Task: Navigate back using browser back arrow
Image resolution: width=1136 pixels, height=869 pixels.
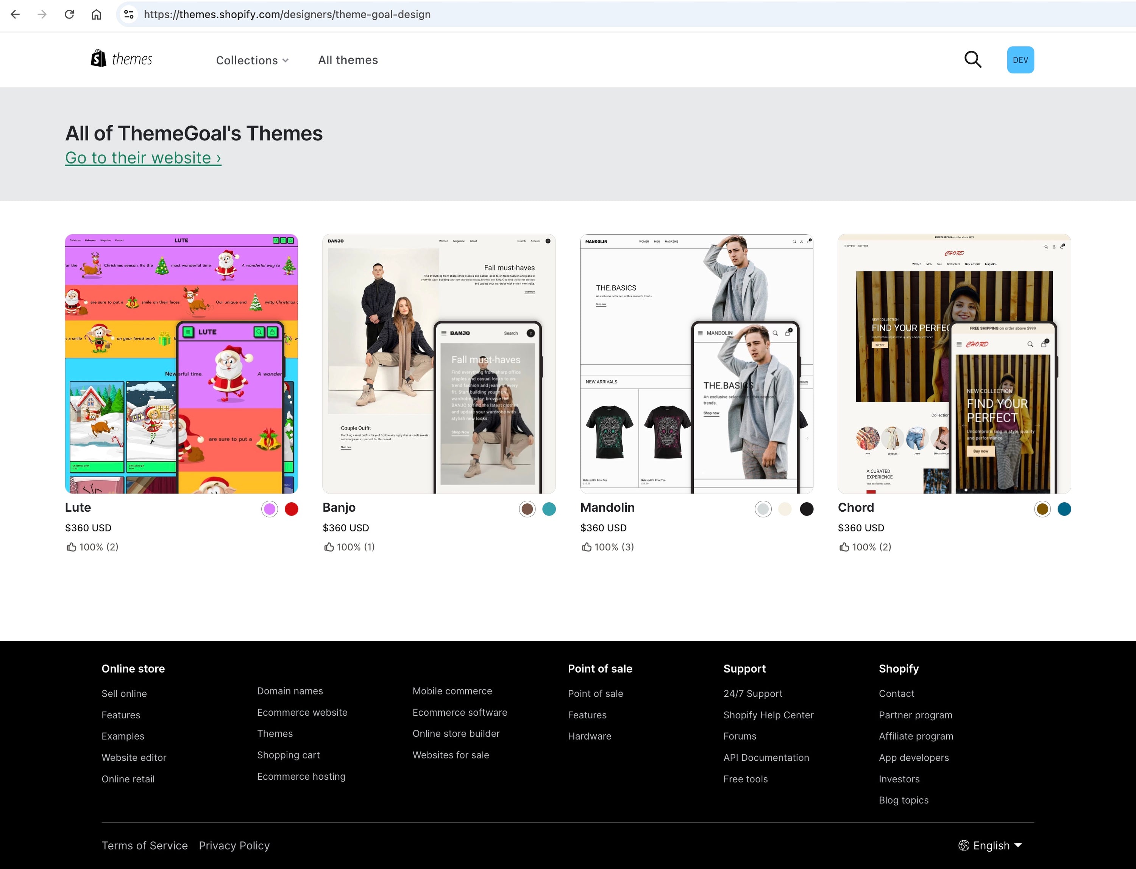Action: 16,14
